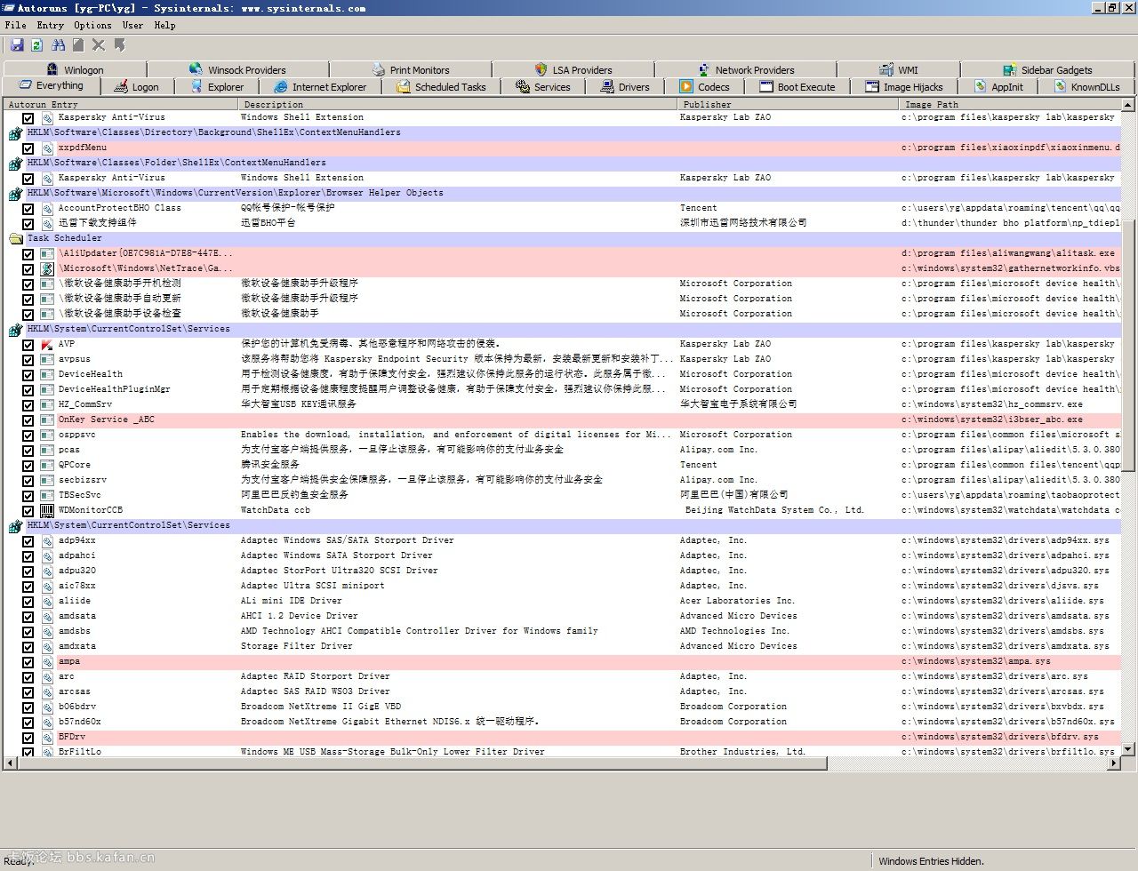1138x871 pixels.
Task: Click the Save floppy-disk toolbar icon
Action: (17, 44)
